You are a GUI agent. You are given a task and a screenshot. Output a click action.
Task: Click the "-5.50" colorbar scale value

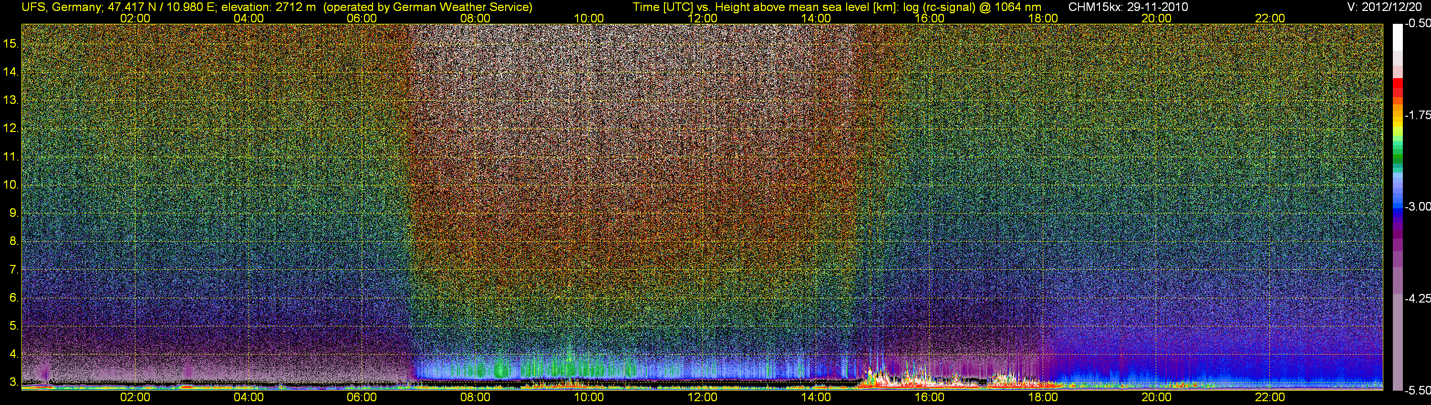click(x=1417, y=390)
